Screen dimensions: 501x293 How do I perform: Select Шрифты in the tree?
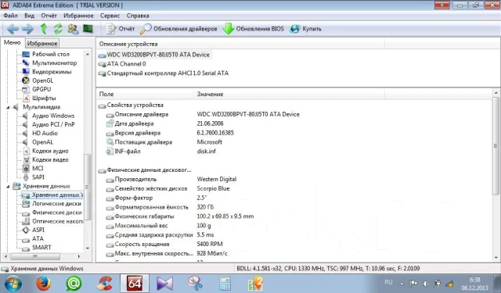click(x=44, y=98)
